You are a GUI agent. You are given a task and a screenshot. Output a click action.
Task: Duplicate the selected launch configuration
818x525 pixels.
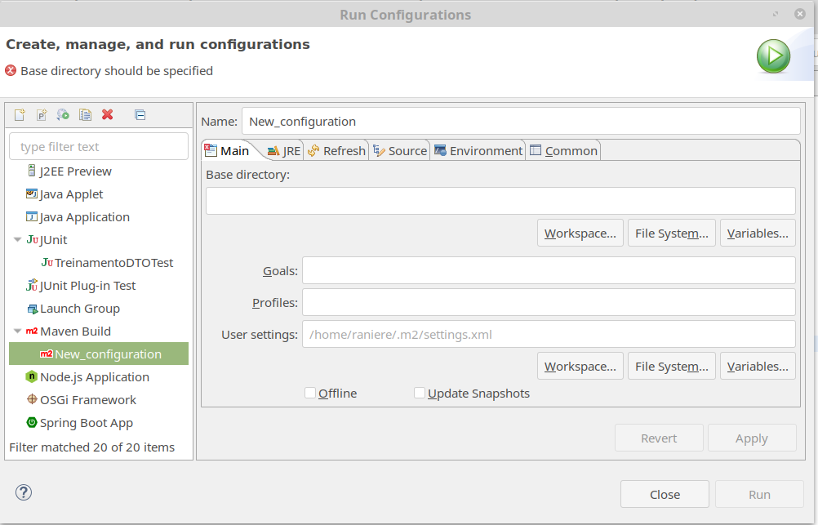pyautogui.click(x=85, y=115)
